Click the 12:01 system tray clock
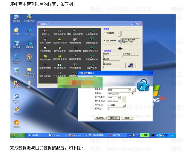This screenshot has width=184, height=154. pyautogui.click(x=171, y=136)
